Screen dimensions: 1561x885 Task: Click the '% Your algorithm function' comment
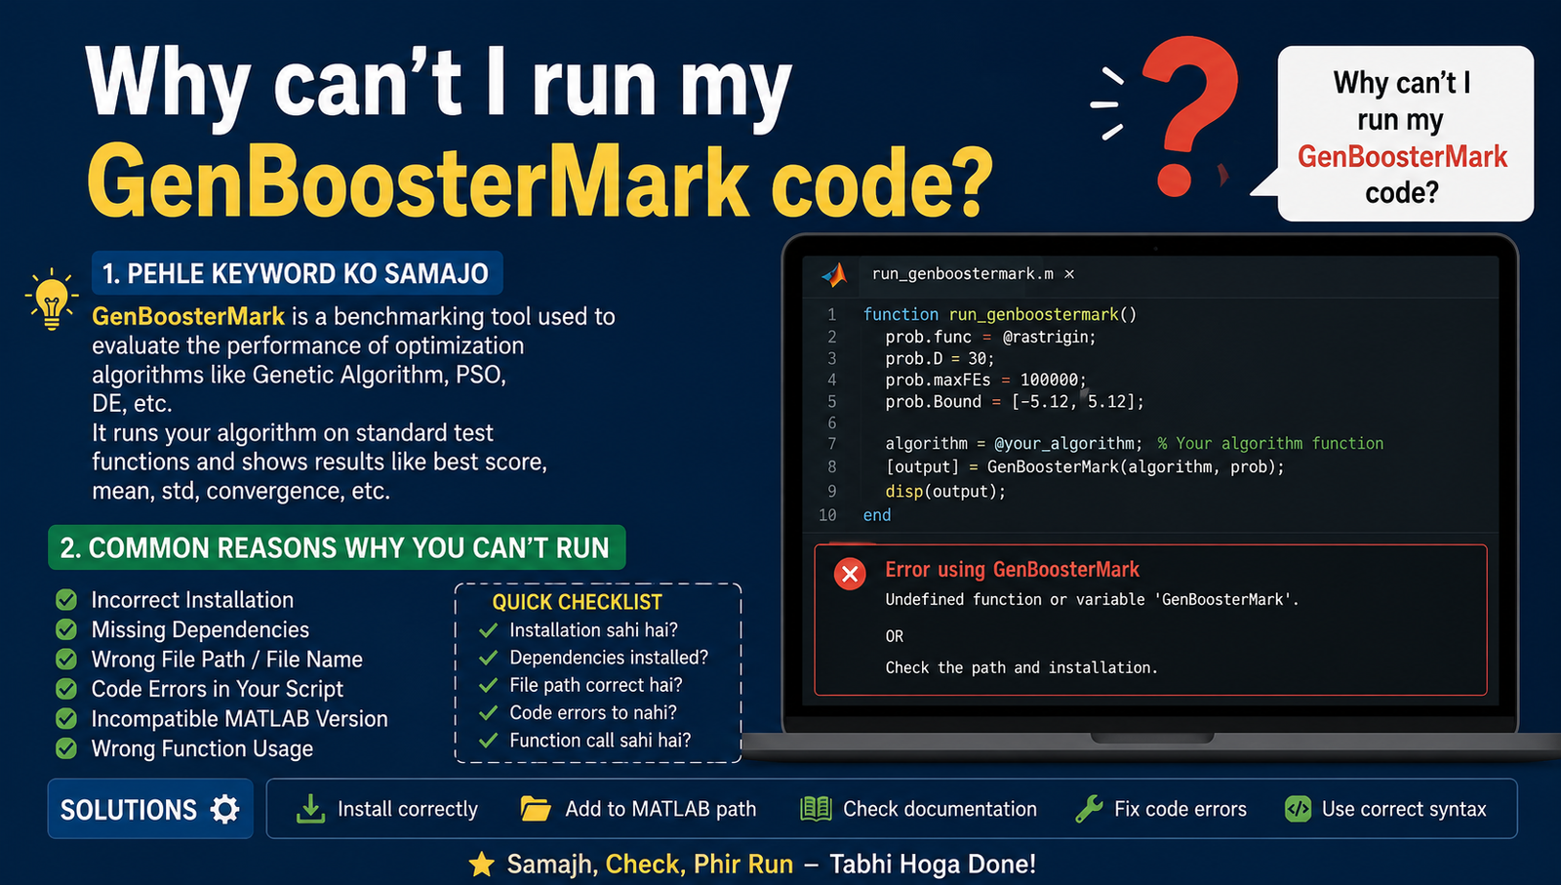click(x=1270, y=443)
